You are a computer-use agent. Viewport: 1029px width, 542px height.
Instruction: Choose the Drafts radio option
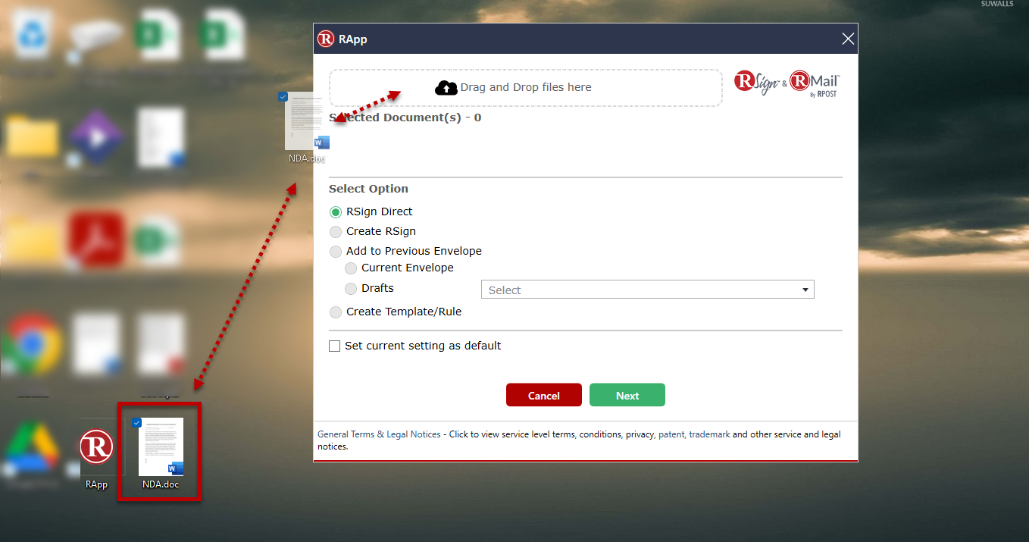tap(351, 289)
